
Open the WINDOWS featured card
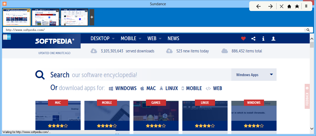click(x=254, y=115)
